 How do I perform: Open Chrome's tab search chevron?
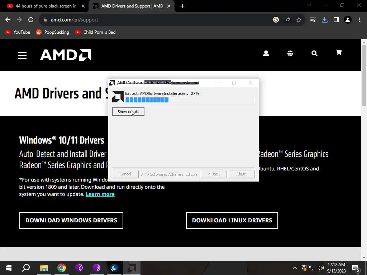tap(309, 5)
